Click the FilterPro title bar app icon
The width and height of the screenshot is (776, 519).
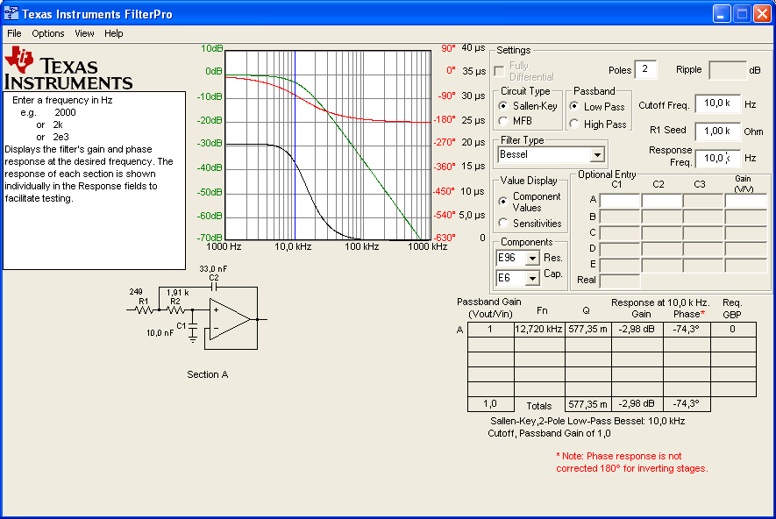[11, 14]
